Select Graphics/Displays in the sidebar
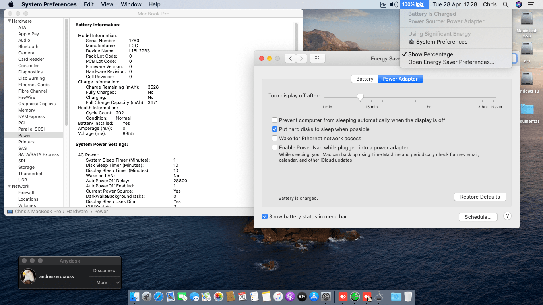Image resolution: width=543 pixels, height=305 pixels. coord(37,104)
